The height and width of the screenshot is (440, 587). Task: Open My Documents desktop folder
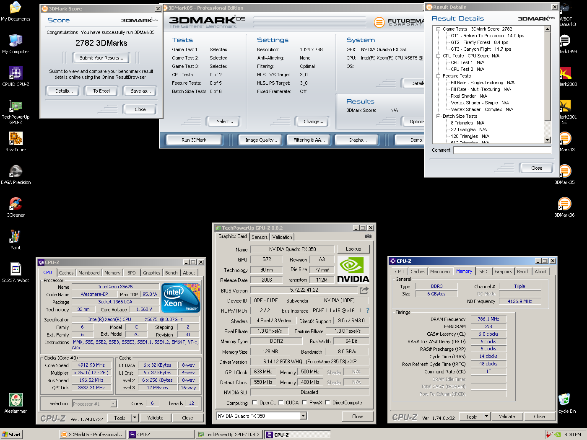click(16, 11)
